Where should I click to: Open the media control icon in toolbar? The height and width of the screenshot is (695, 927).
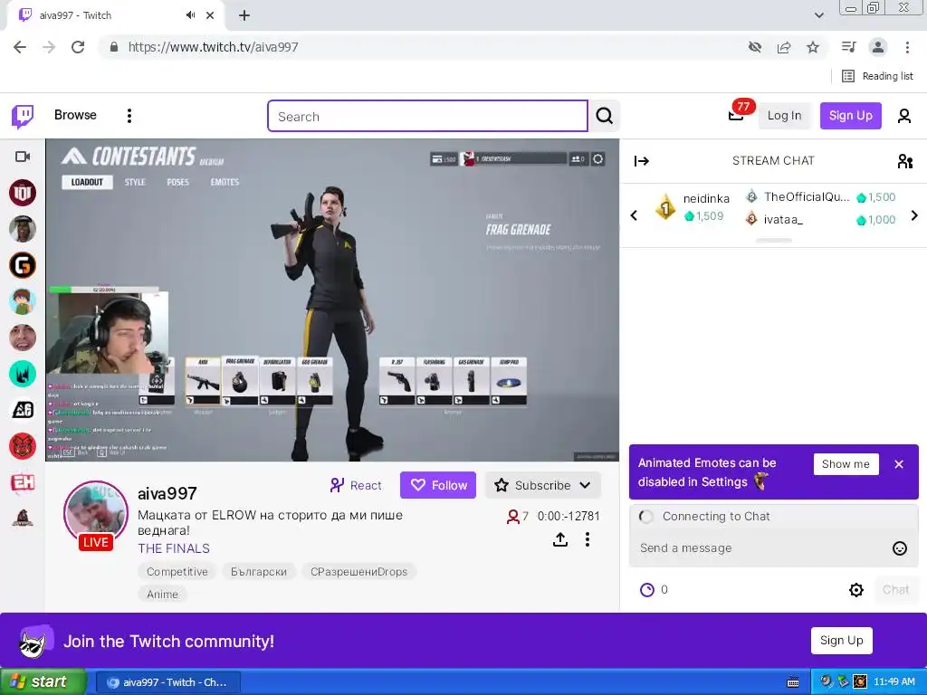click(x=849, y=47)
